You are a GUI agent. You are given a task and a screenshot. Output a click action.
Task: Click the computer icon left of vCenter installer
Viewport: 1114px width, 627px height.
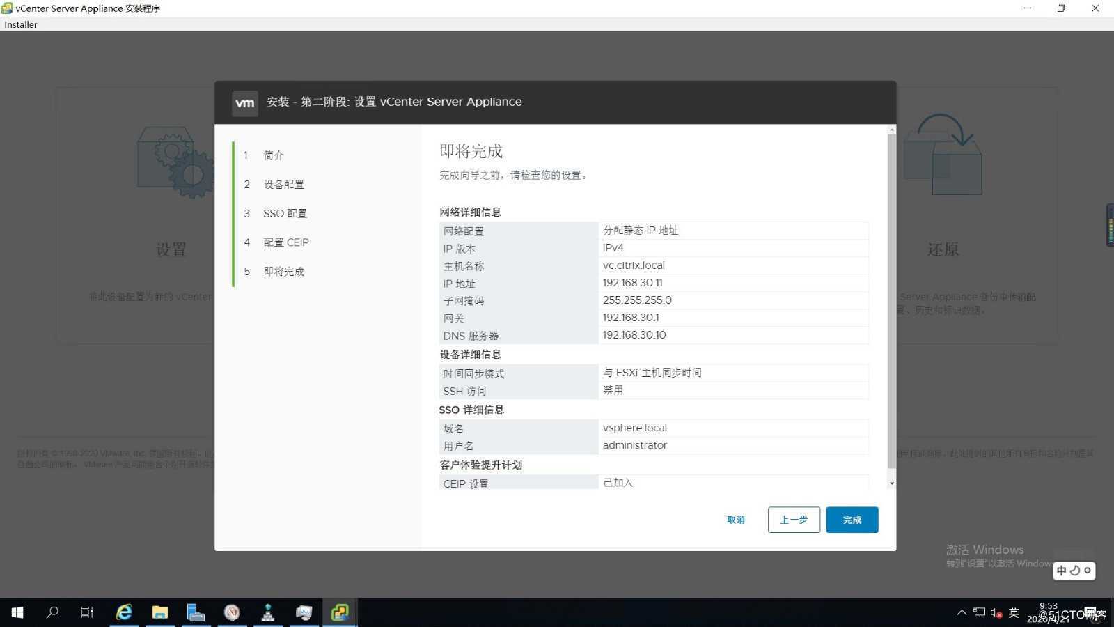(304, 612)
